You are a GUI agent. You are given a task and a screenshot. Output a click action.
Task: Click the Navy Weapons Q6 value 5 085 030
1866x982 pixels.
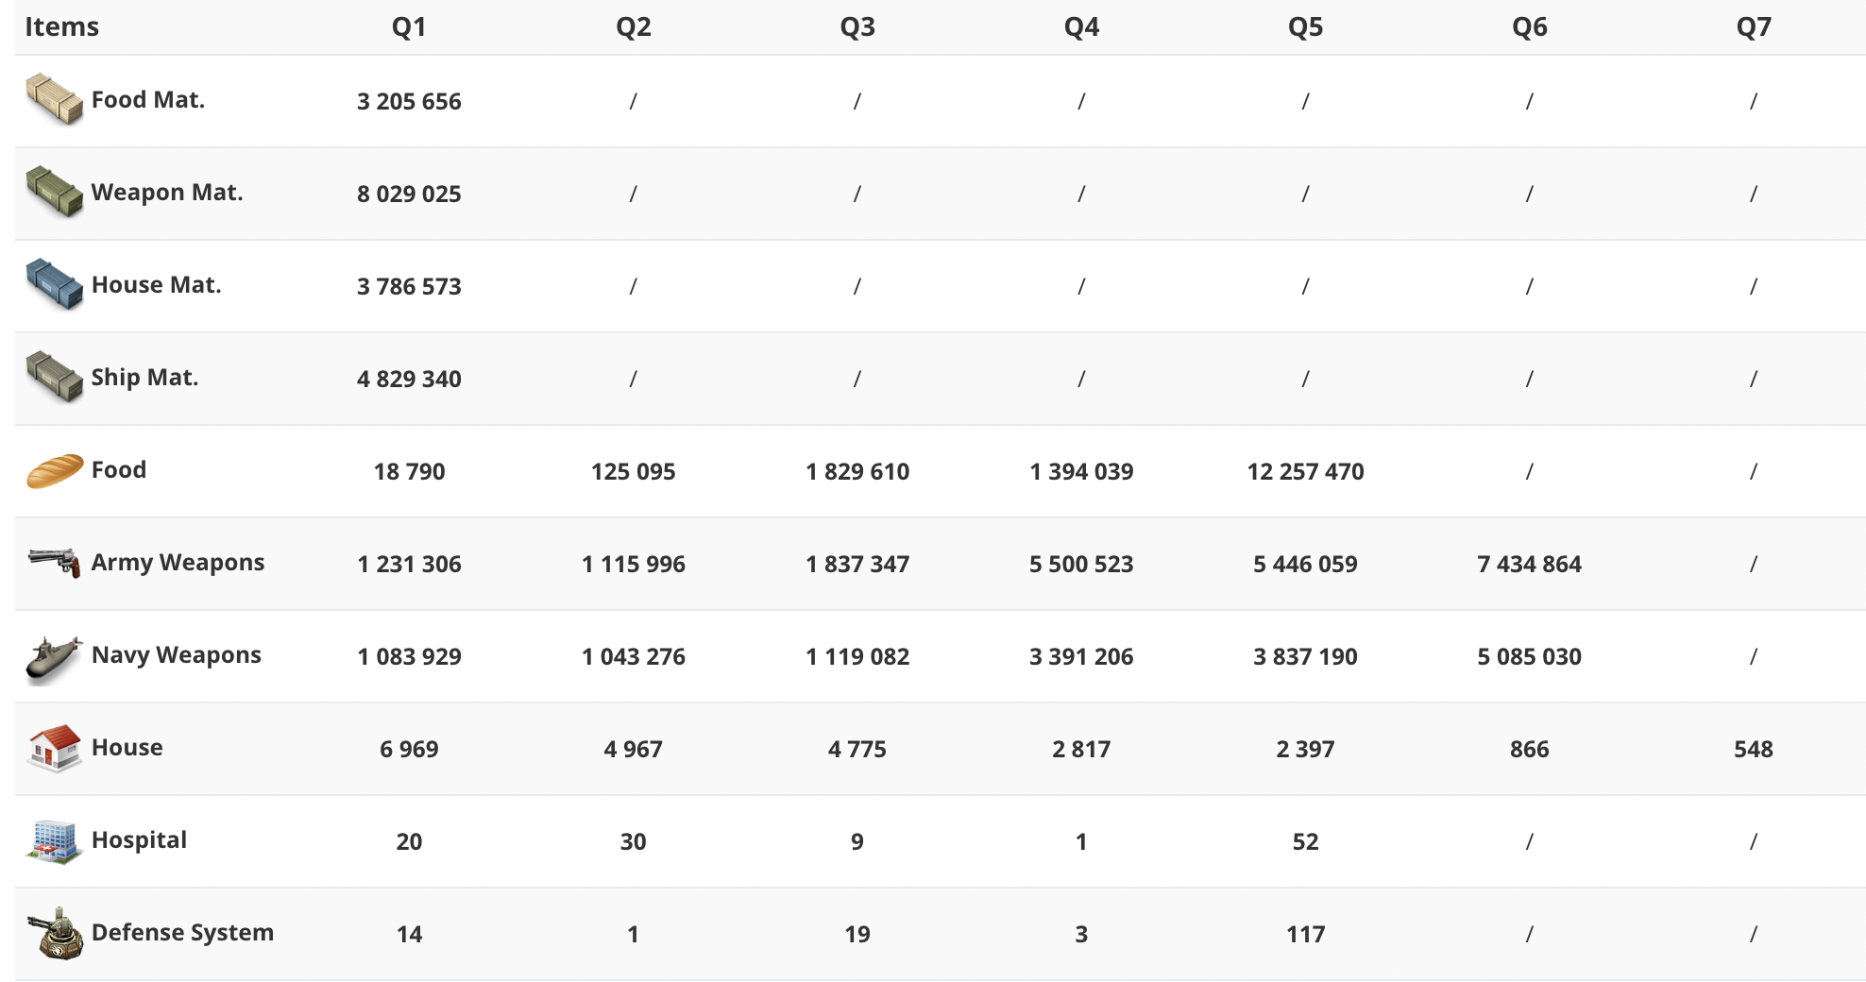click(x=1529, y=656)
